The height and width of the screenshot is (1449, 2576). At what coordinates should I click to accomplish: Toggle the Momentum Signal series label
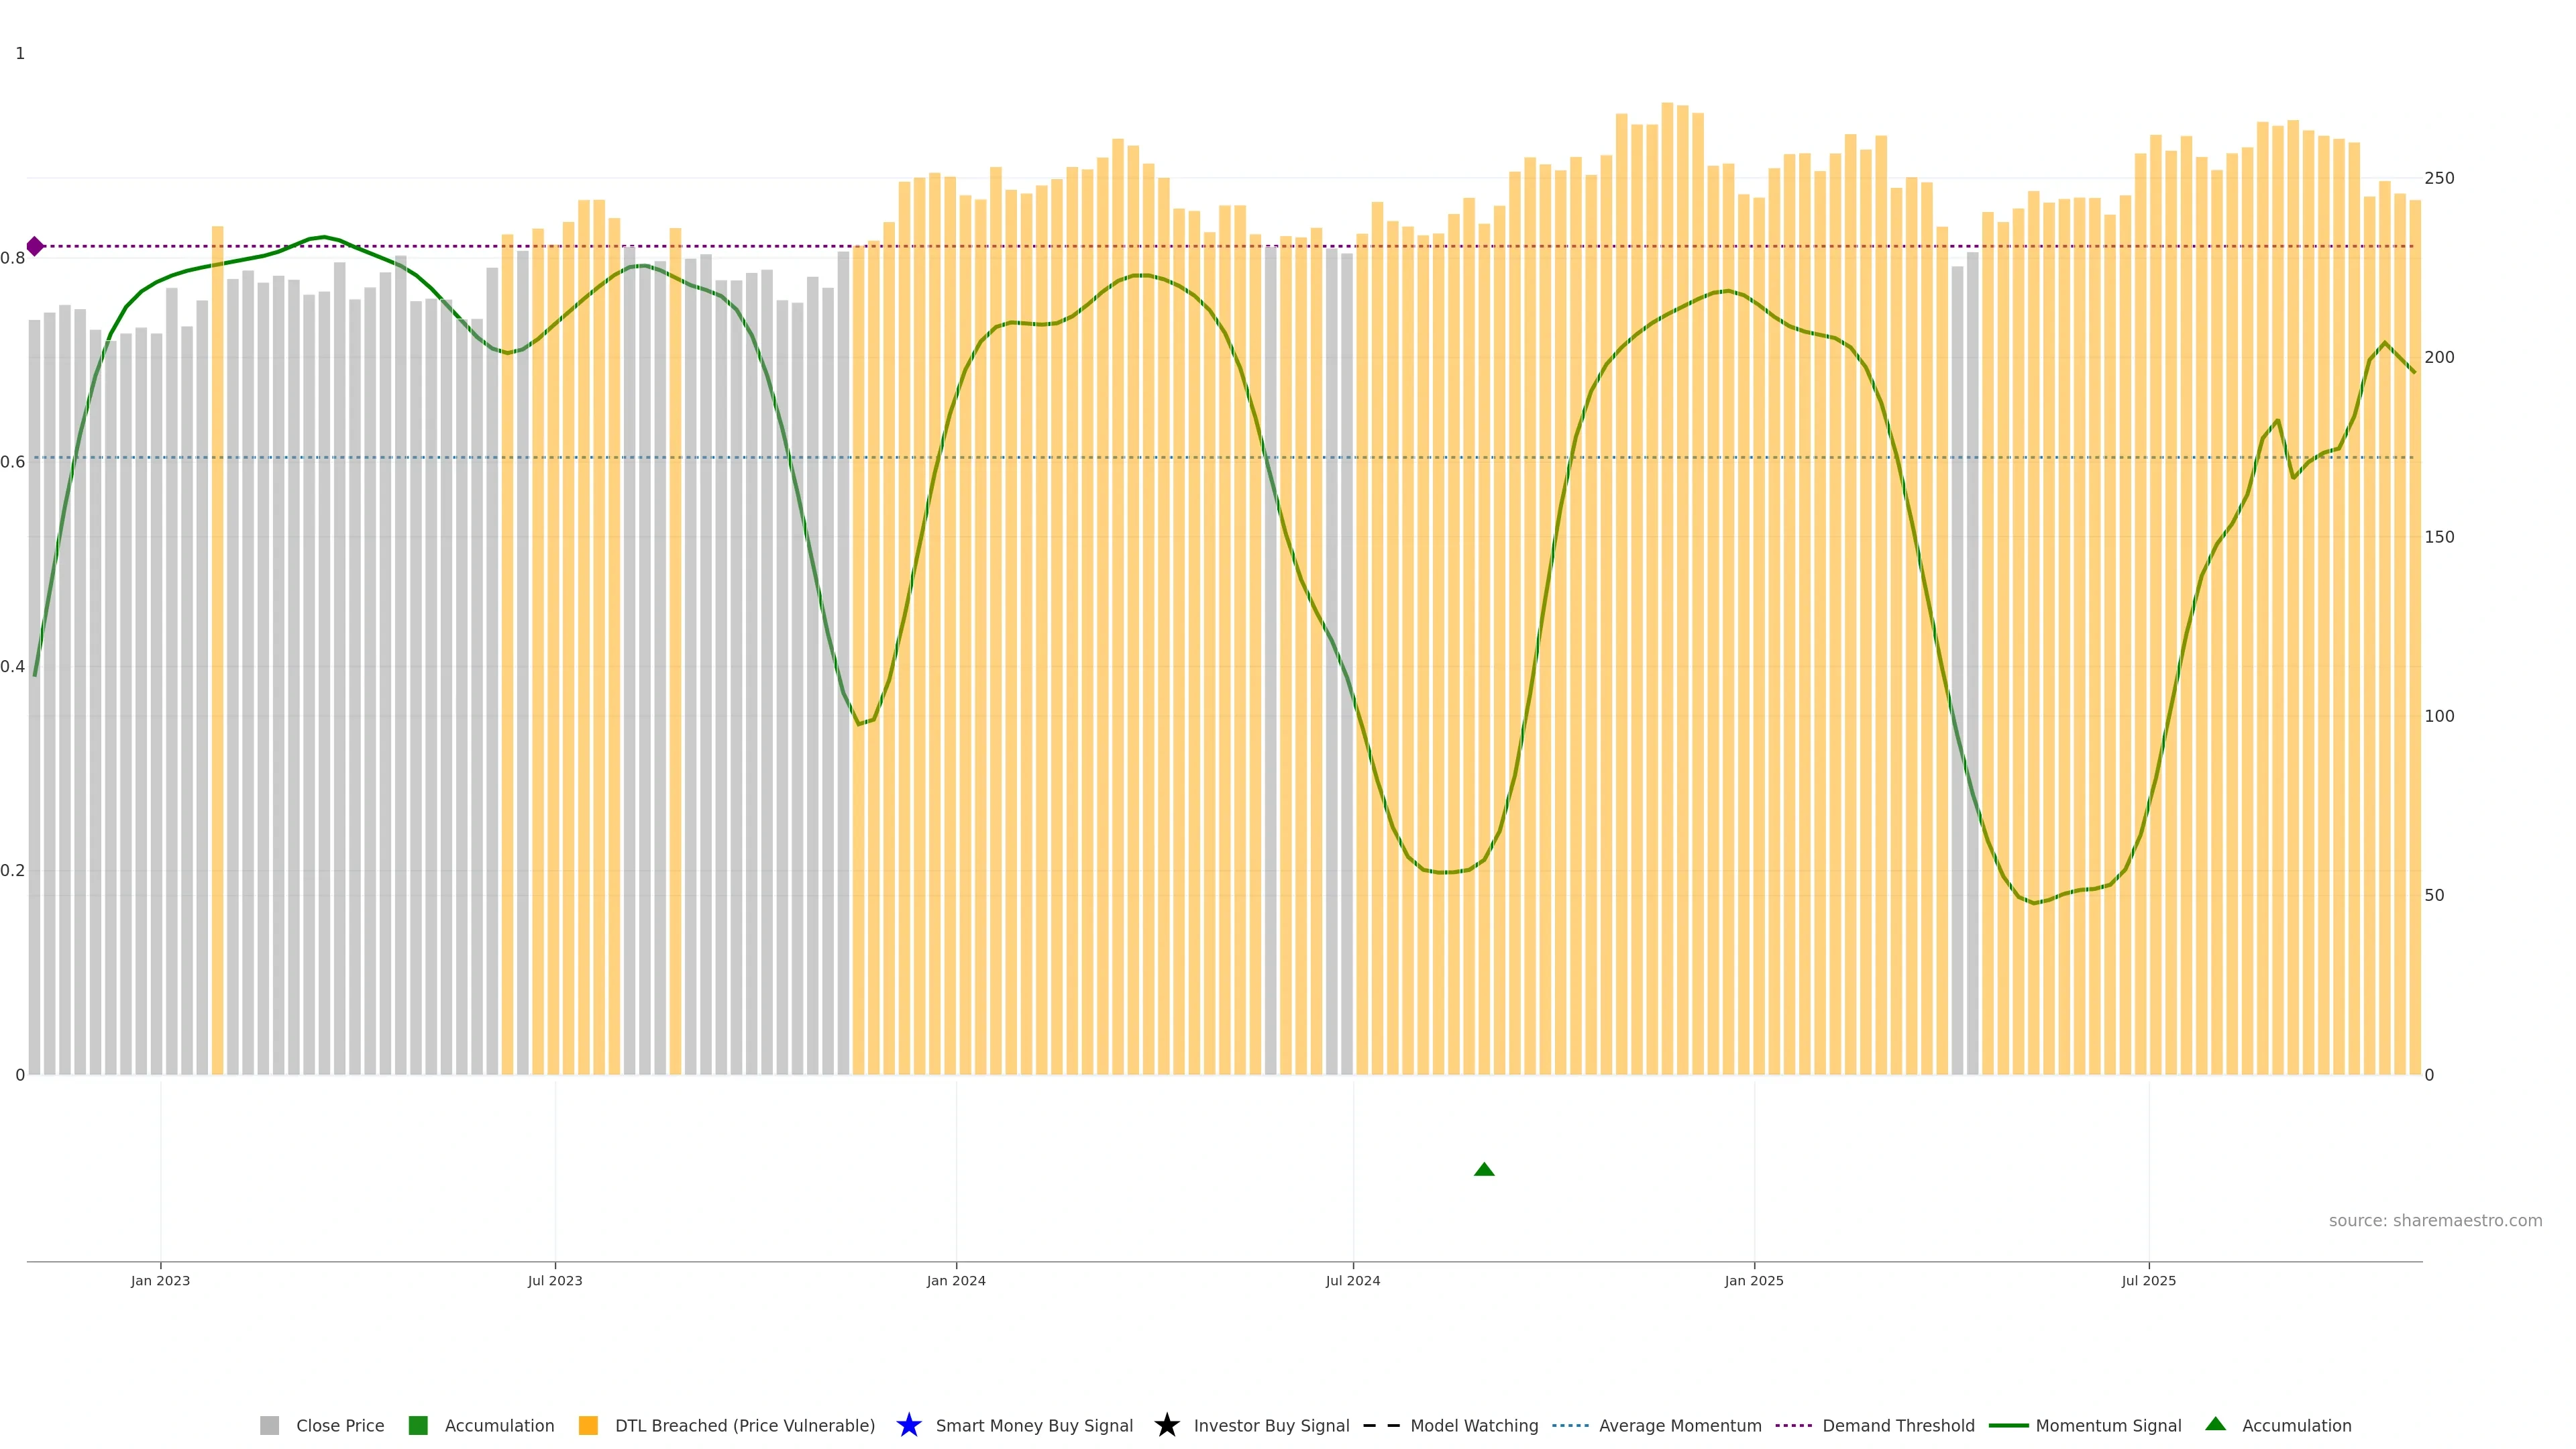coord(2108,1426)
